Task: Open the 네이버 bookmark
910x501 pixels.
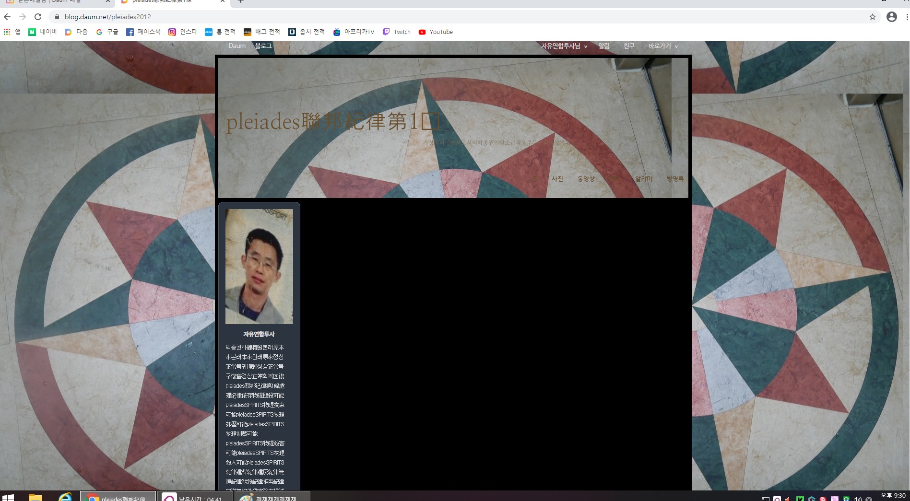Action: coord(43,32)
